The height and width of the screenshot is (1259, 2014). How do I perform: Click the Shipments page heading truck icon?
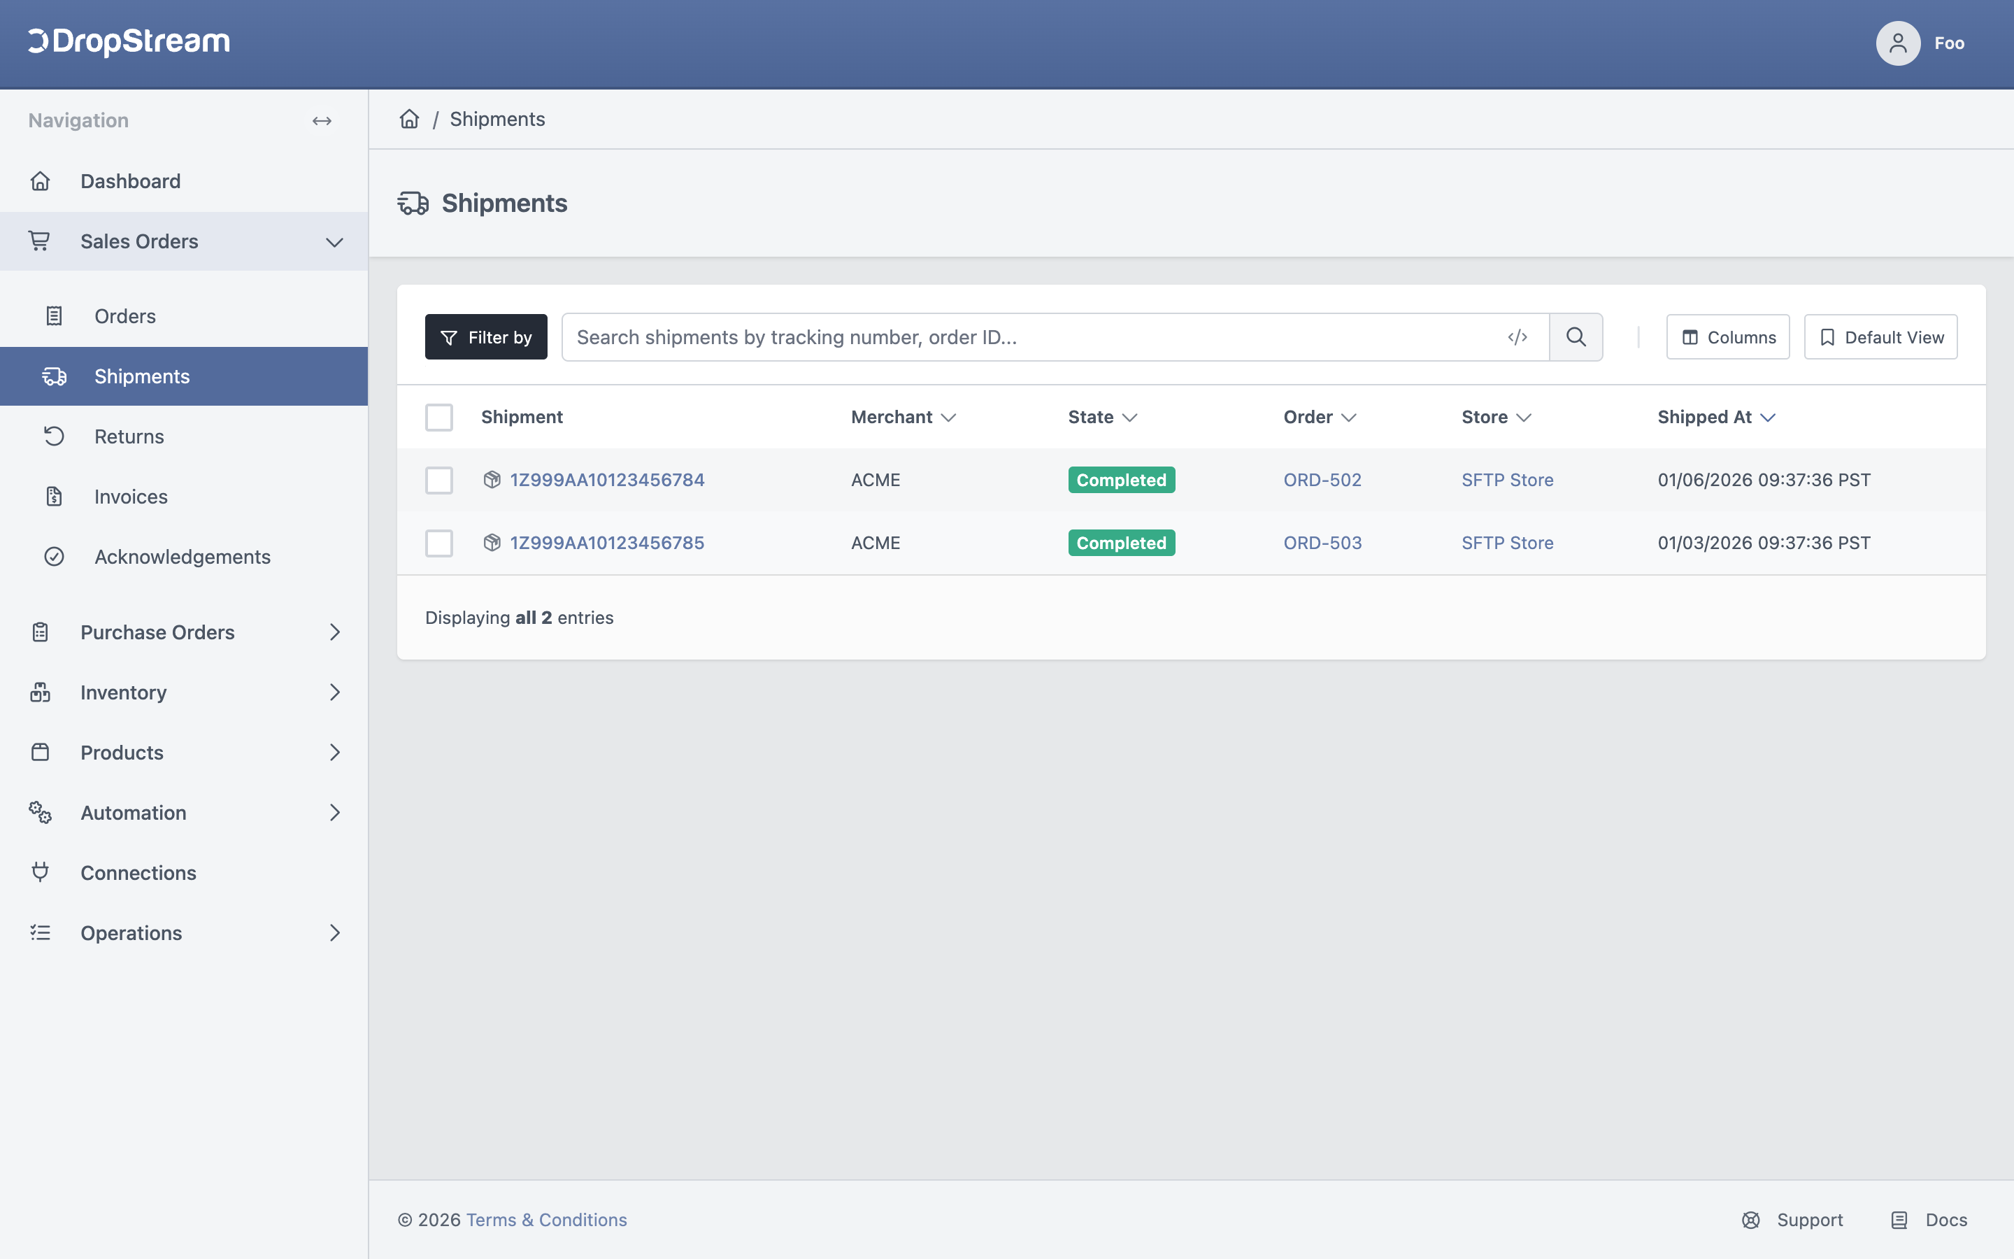pyautogui.click(x=413, y=203)
